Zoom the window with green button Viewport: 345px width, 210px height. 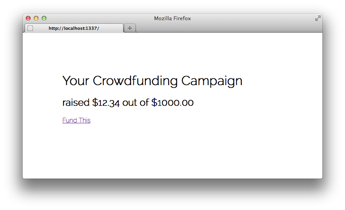44,18
